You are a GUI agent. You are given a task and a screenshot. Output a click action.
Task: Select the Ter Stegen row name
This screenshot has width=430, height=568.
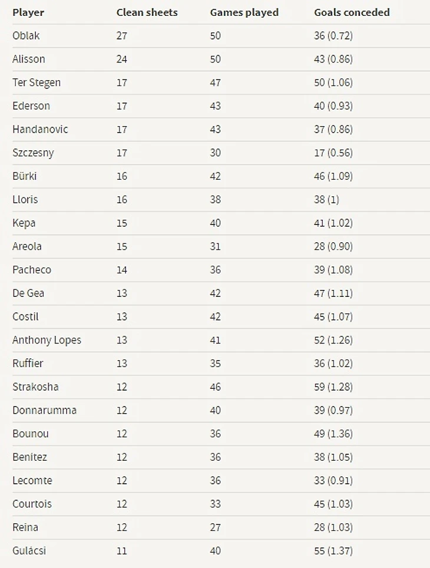click(37, 82)
